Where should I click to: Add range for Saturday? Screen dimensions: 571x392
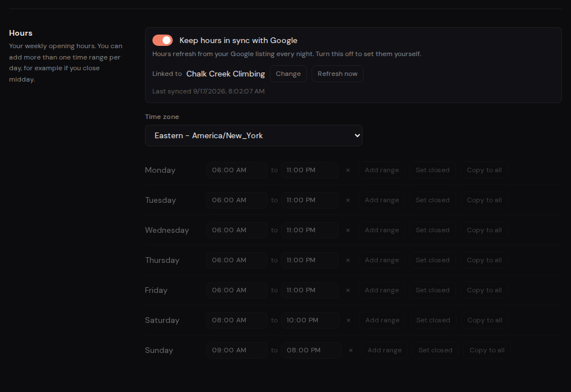point(382,320)
